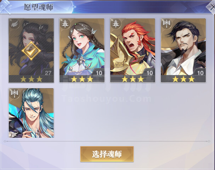Click the 10 badge on red-haired warrior card
This screenshot has height=170, width=215.
pyautogui.click(x=149, y=73)
